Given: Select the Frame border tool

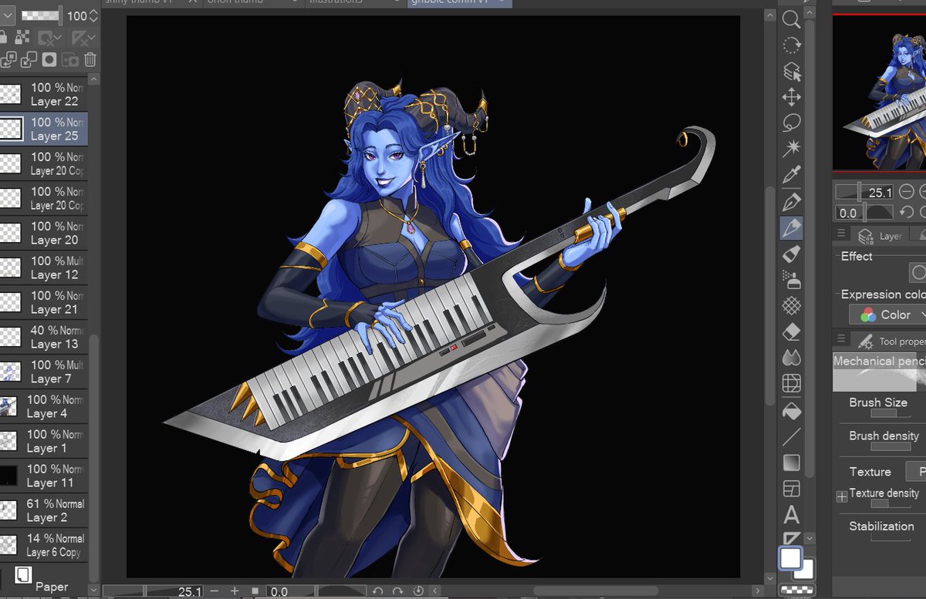Looking at the screenshot, I should 791,489.
